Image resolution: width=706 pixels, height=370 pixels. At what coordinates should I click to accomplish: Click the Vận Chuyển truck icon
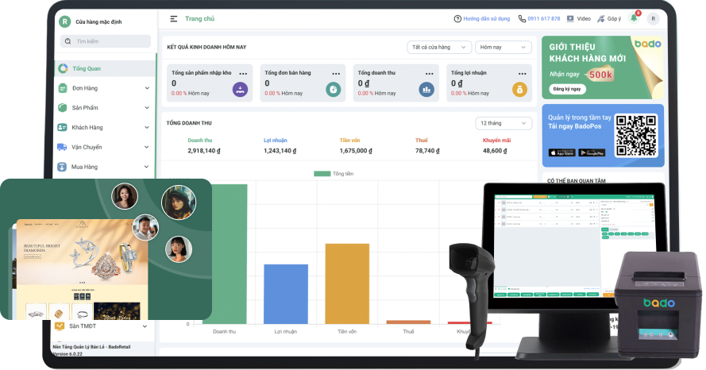62,147
